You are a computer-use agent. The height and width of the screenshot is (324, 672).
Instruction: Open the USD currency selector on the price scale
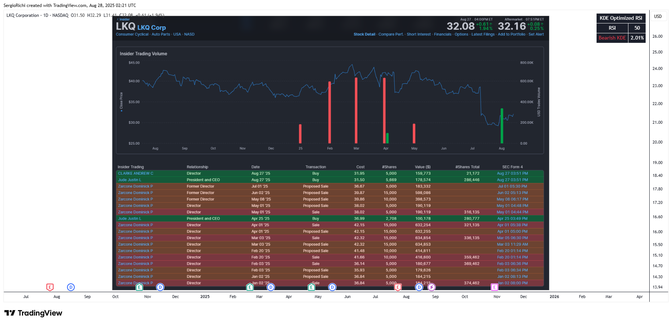(658, 16)
